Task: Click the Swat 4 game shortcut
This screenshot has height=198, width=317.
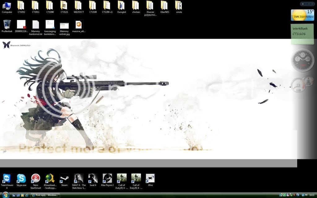Action: coord(93,179)
